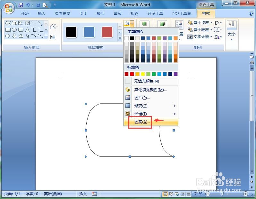Open the 开始 ribbon tab
This screenshot has width=256, height=199.
tap(24, 14)
